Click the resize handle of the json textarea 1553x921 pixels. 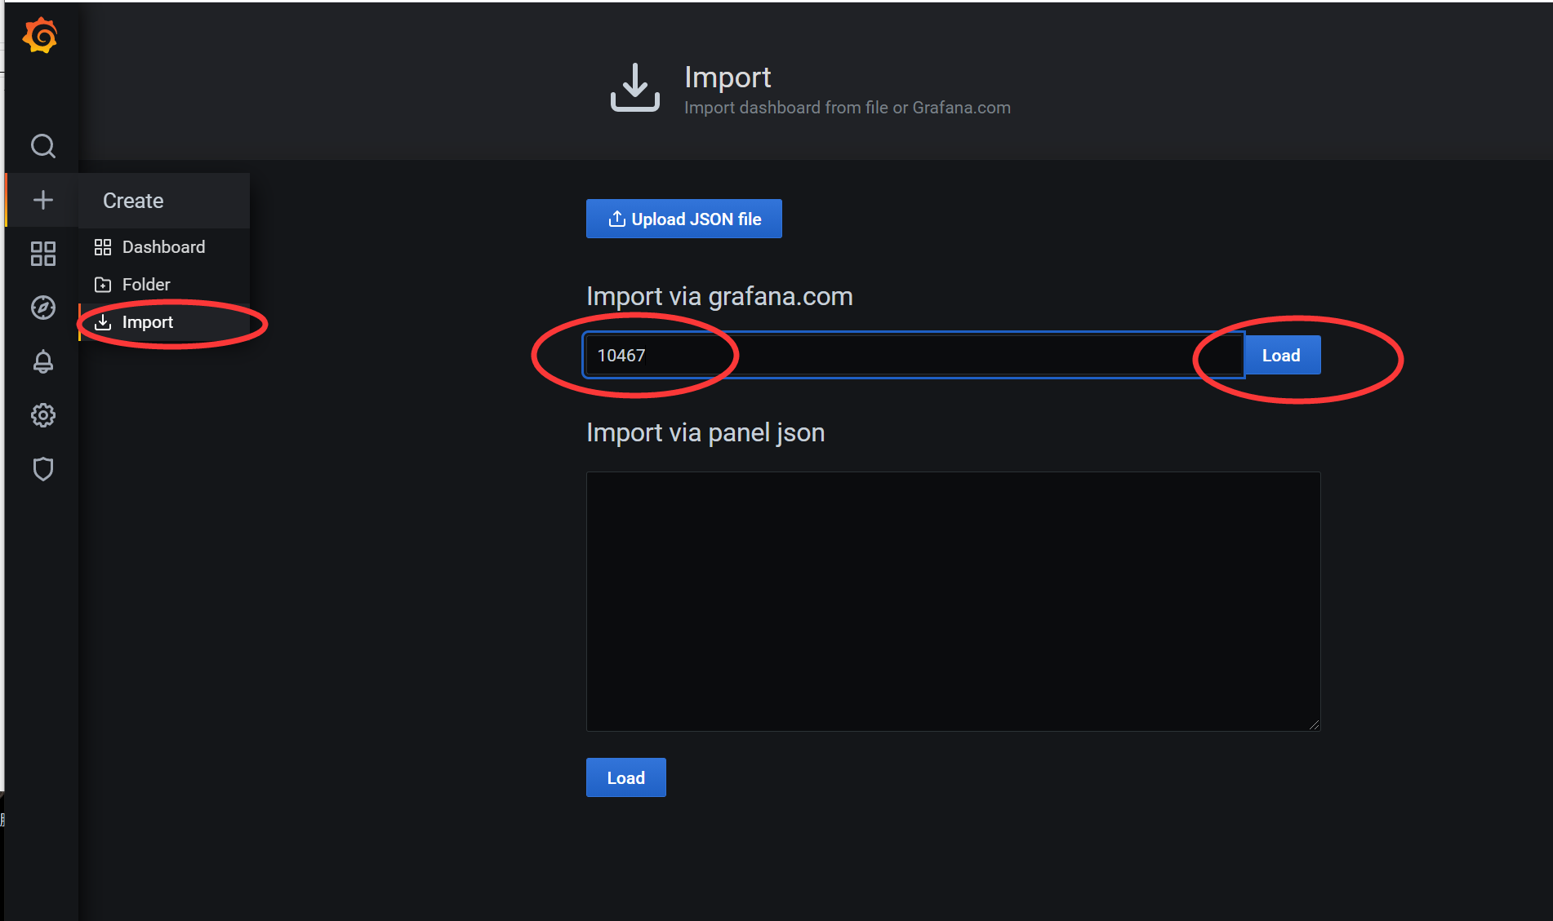coord(1314,724)
